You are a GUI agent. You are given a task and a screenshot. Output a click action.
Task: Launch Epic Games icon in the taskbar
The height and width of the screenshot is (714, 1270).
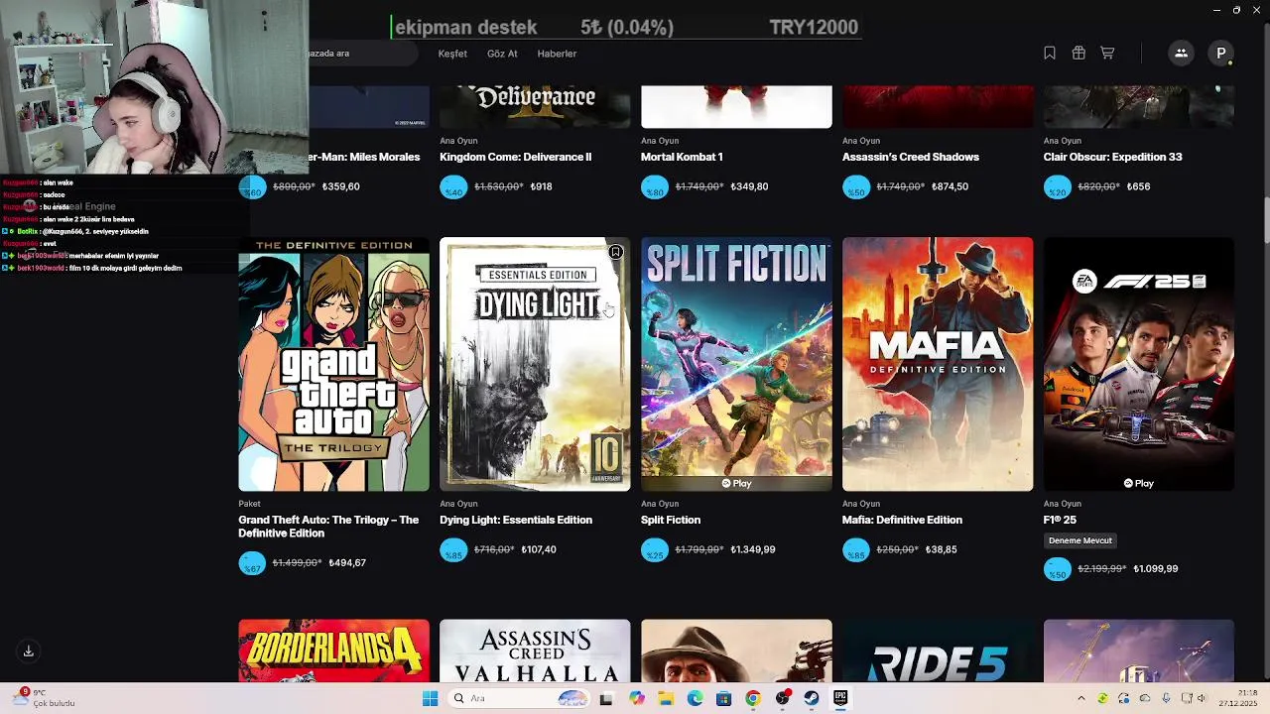pos(840,698)
